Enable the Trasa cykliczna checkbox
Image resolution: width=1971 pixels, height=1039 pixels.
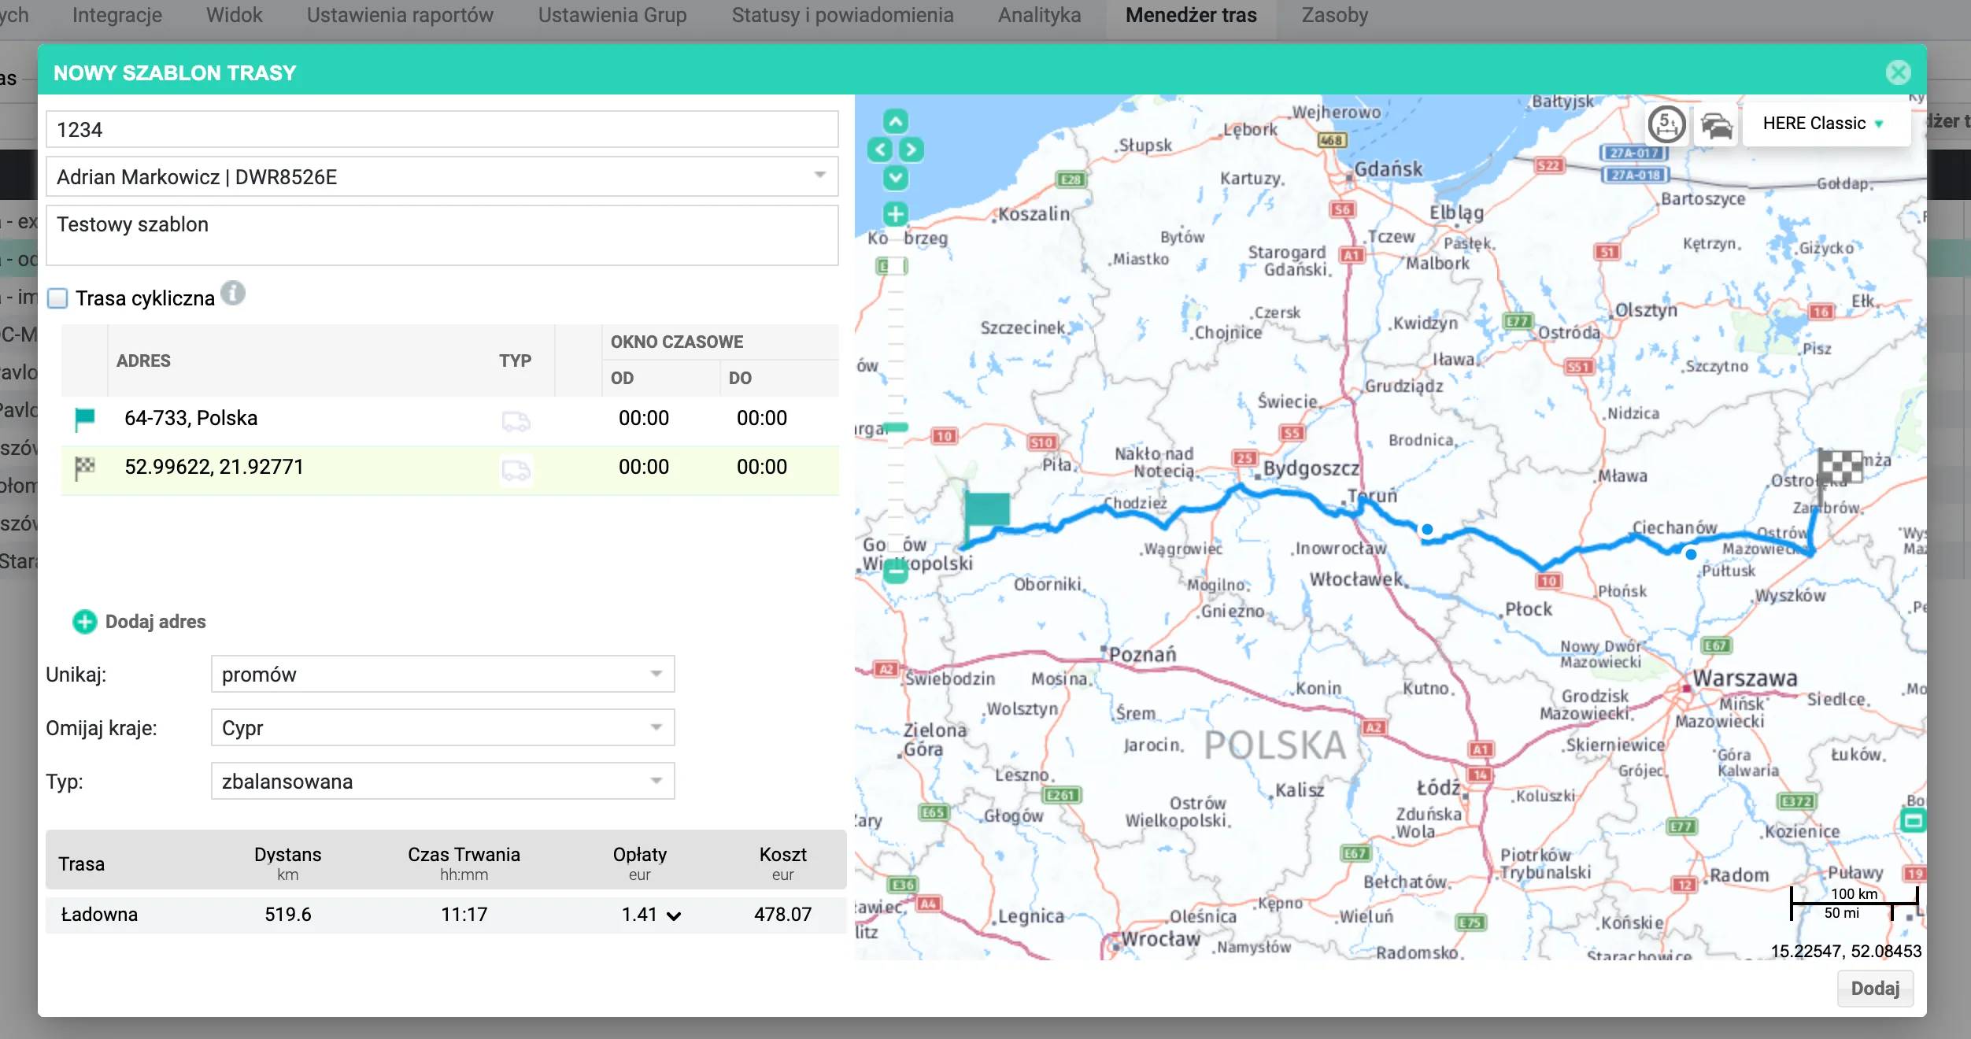pos(57,298)
